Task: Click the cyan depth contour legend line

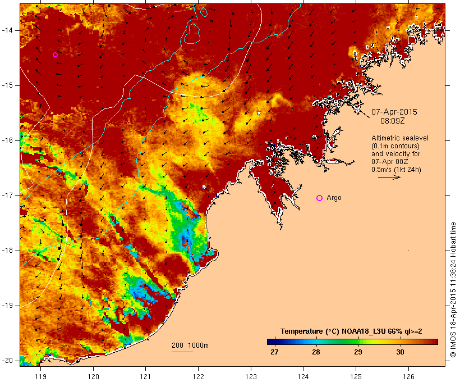Action: pos(182,351)
